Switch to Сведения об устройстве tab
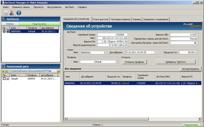Image resolution: width=204 pixels, height=127 pixels. [x=76, y=19]
